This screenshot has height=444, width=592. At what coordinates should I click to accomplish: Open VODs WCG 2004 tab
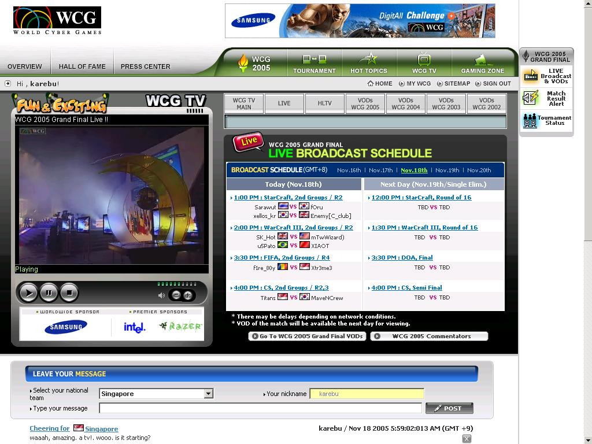coord(405,104)
